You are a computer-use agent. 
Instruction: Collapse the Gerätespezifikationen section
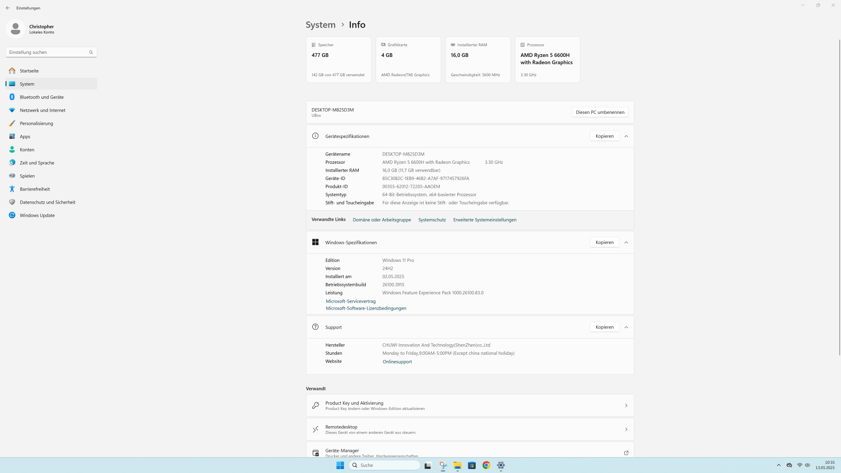(x=626, y=136)
